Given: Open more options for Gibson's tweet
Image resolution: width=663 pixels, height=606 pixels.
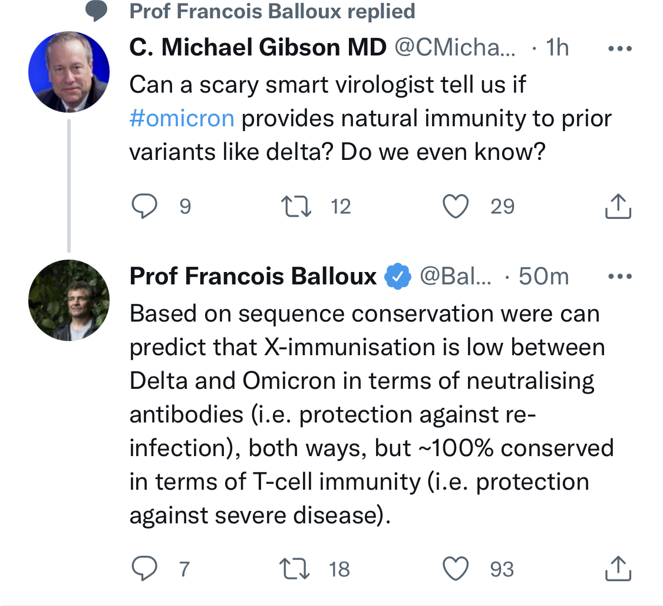Looking at the screenshot, I should click(619, 49).
